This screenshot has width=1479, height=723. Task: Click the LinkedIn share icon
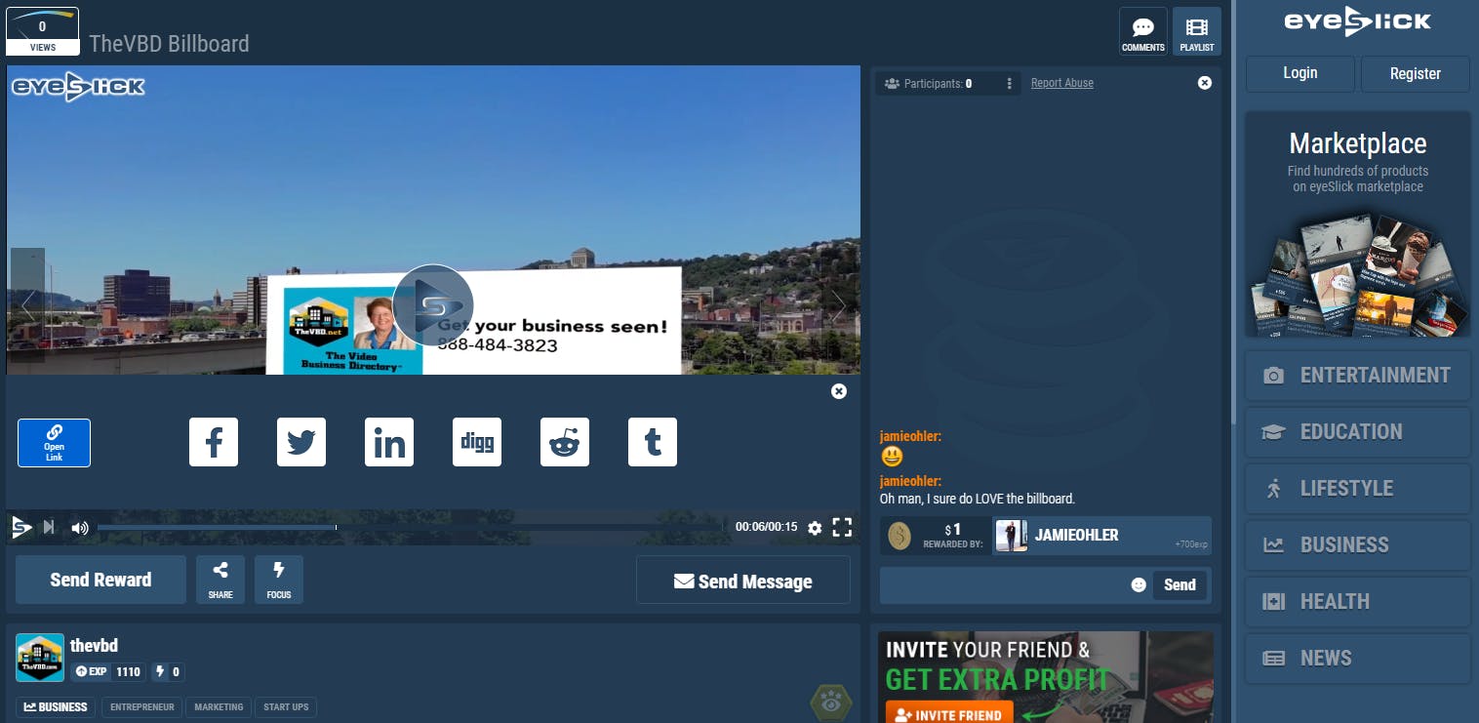tap(389, 442)
